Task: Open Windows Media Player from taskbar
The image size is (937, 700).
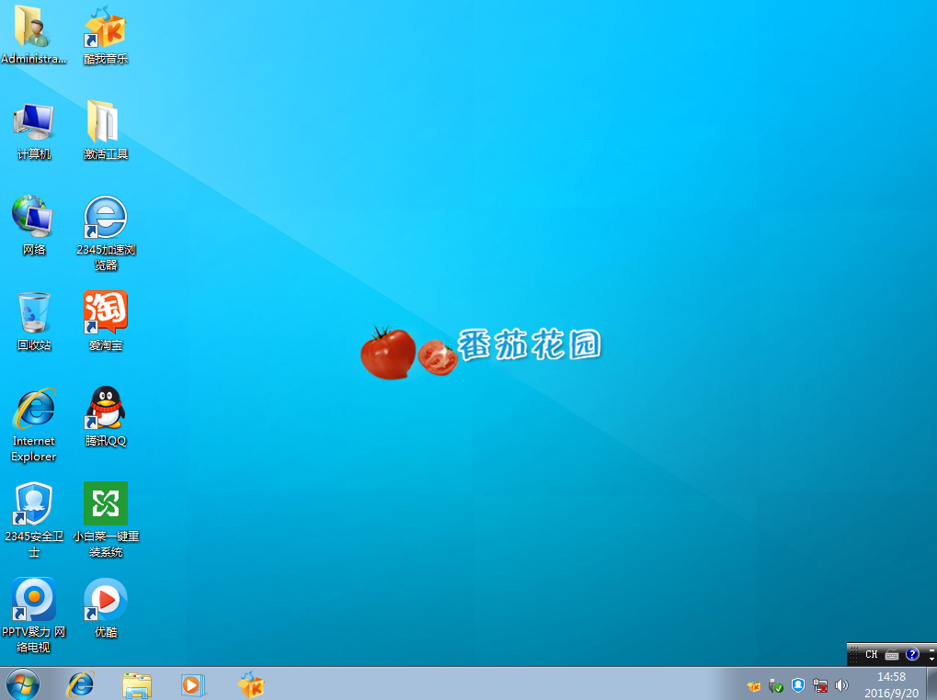Action: pyautogui.click(x=193, y=684)
